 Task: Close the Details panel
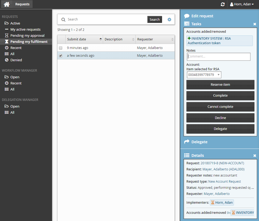click(254, 155)
